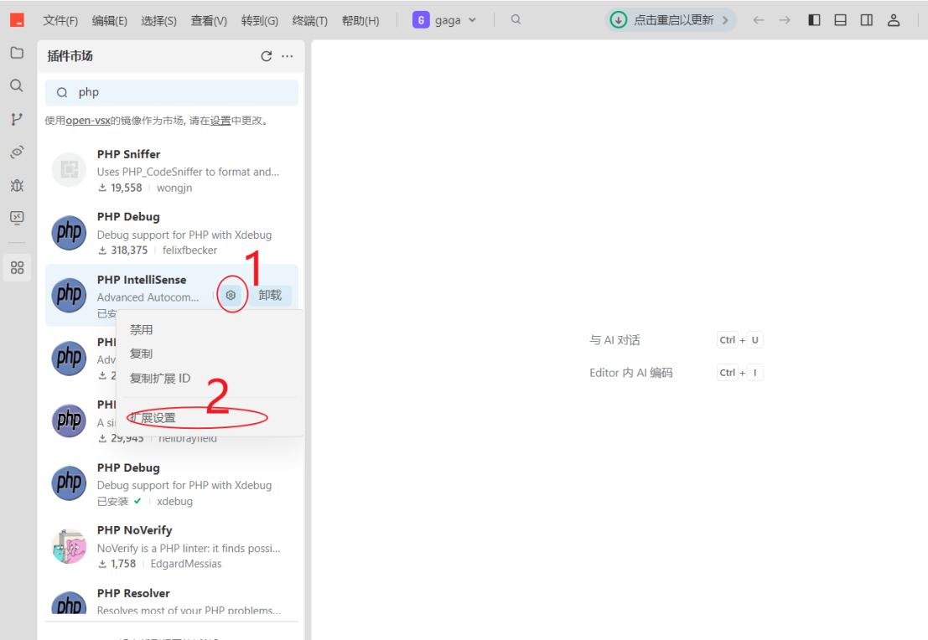Open the 查看(V) menu
The height and width of the screenshot is (640, 928).
(x=209, y=21)
